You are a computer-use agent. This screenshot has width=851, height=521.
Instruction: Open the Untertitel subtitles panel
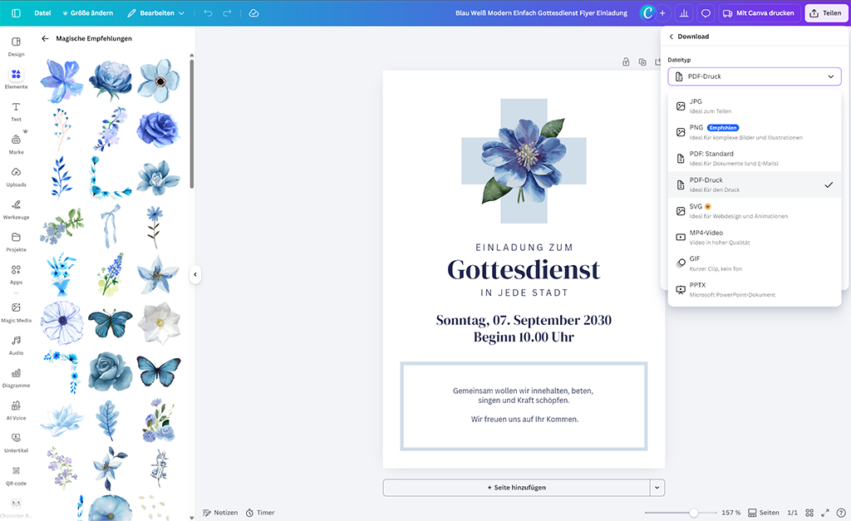click(17, 443)
